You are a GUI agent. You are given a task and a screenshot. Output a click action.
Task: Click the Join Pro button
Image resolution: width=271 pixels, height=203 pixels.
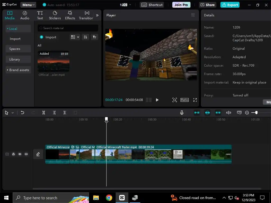coord(181,5)
